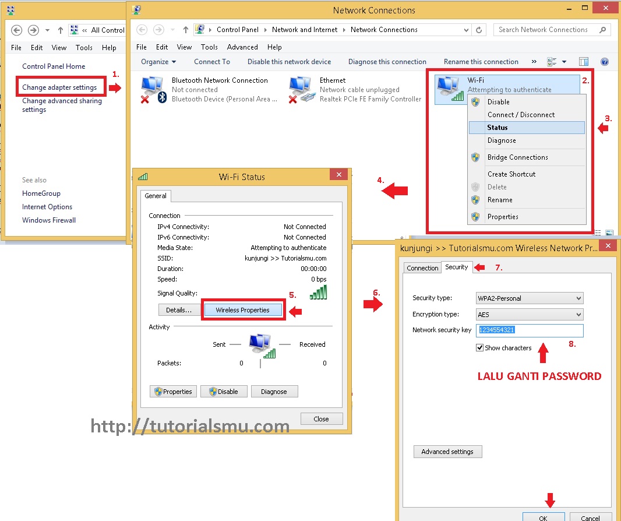The height and width of the screenshot is (521, 621).
Task: Switch to the Connection tab
Action: 422,267
